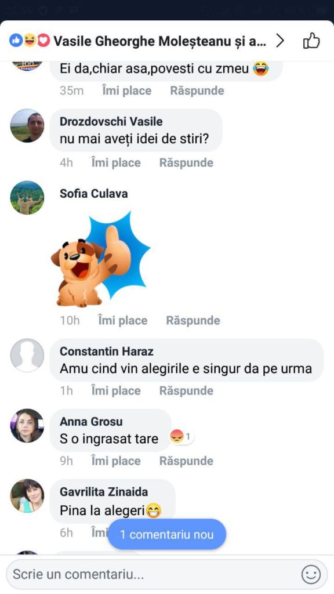Open Sofia Culava's profile picture
Viewport: 334px width, 594px height.
27,197
